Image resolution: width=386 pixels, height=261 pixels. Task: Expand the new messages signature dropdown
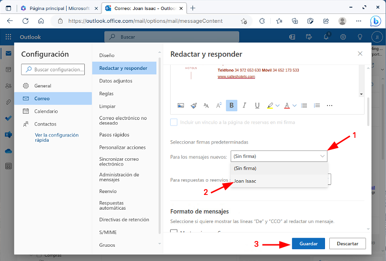click(x=323, y=156)
